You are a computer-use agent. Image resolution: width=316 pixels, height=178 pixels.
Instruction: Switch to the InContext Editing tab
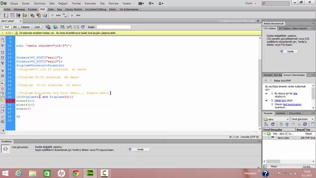[x=95, y=9]
